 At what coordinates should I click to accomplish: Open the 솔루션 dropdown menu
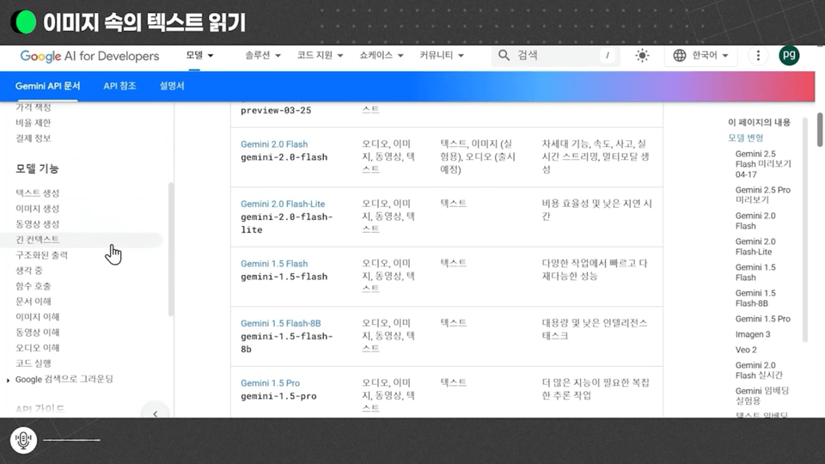[x=263, y=55]
